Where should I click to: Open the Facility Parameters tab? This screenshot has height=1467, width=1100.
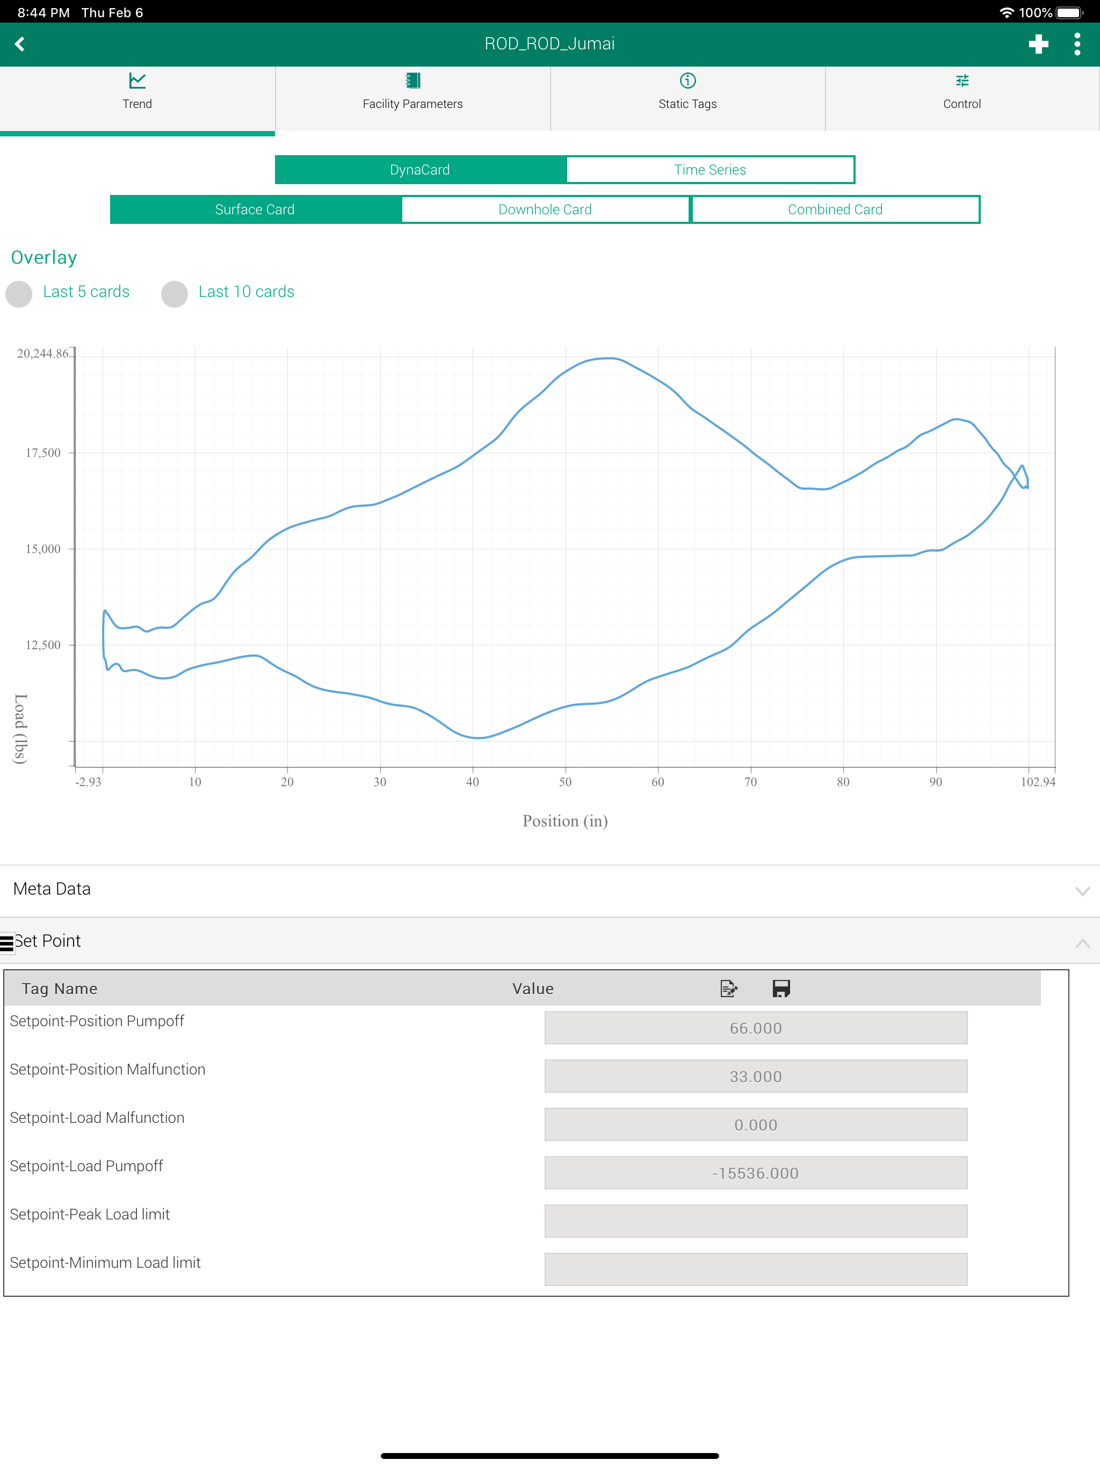point(412,98)
